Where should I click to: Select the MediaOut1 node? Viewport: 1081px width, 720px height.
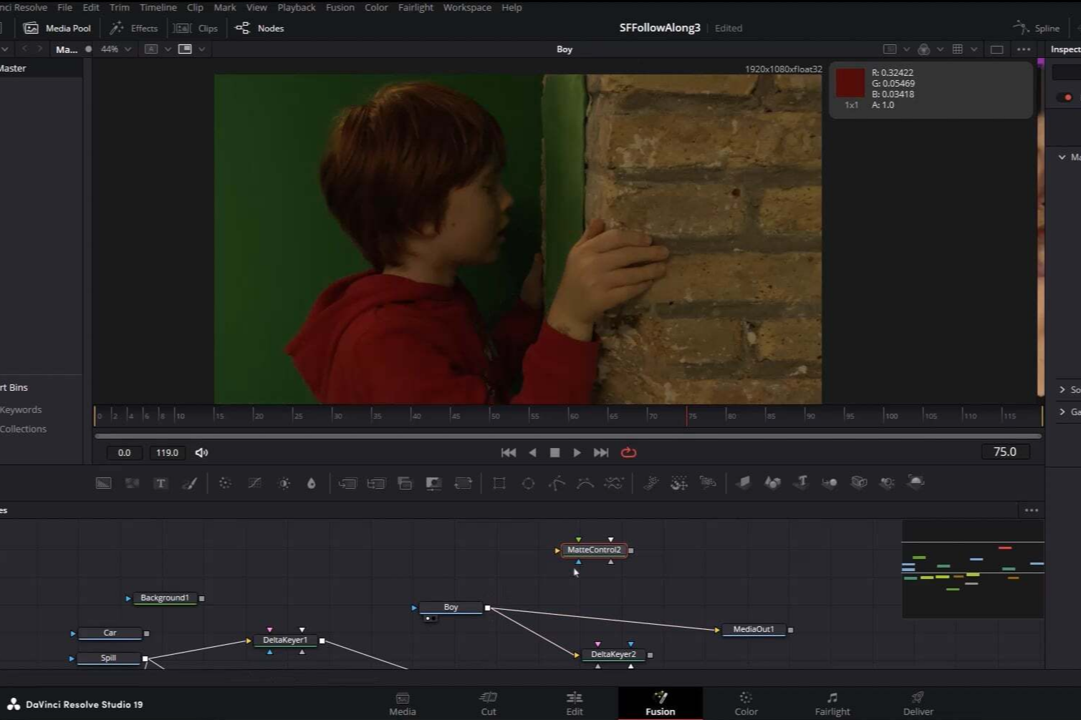[753, 630]
